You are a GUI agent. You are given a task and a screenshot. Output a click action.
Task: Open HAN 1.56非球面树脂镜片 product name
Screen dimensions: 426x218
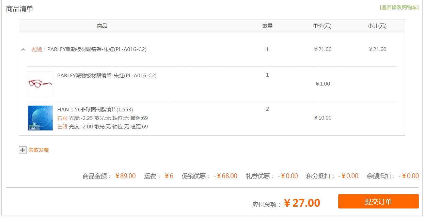click(x=95, y=110)
